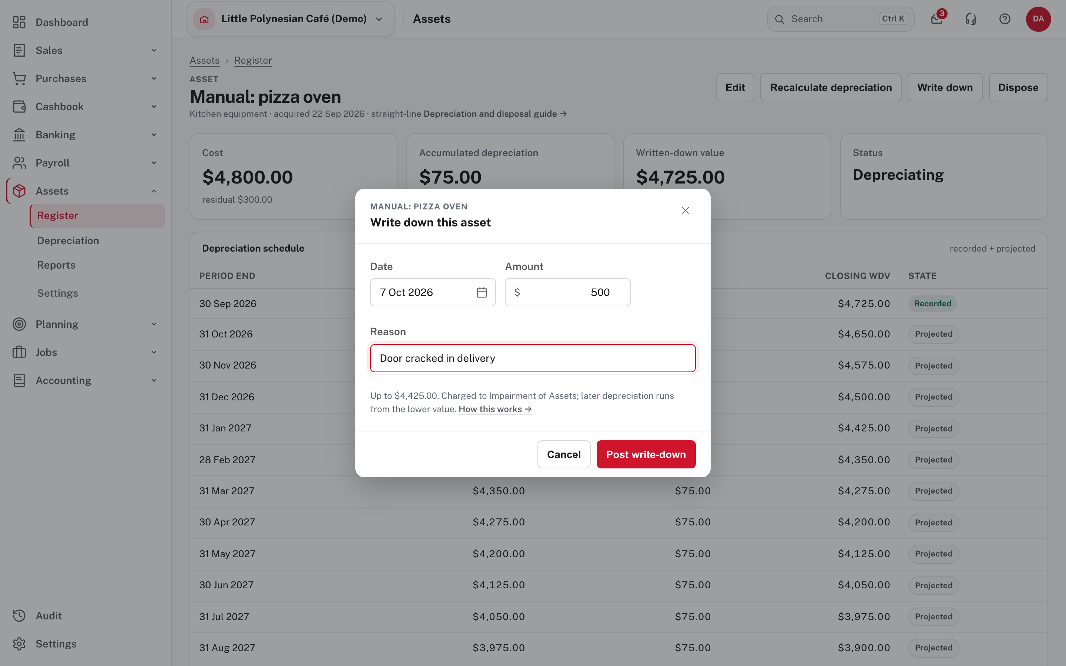Expand the Cashbook menu chevron
The width and height of the screenshot is (1066, 666).
[154, 107]
